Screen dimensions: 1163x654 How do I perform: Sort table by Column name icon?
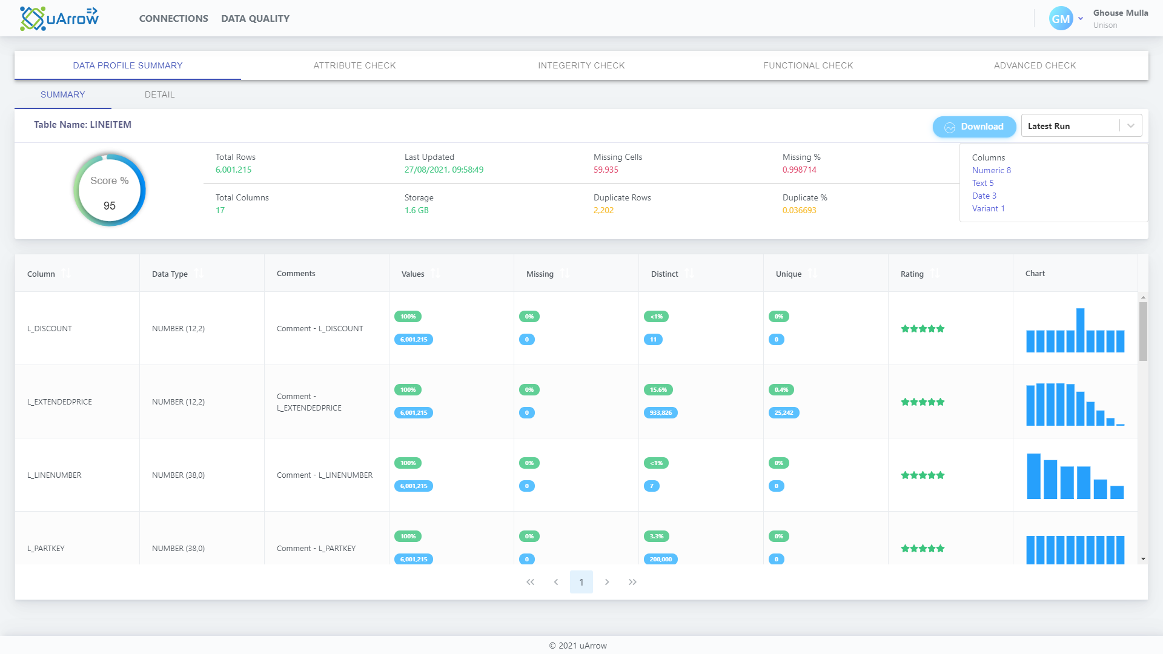click(x=66, y=274)
